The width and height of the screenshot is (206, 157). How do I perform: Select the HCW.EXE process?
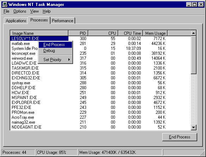tap(101, 93)
